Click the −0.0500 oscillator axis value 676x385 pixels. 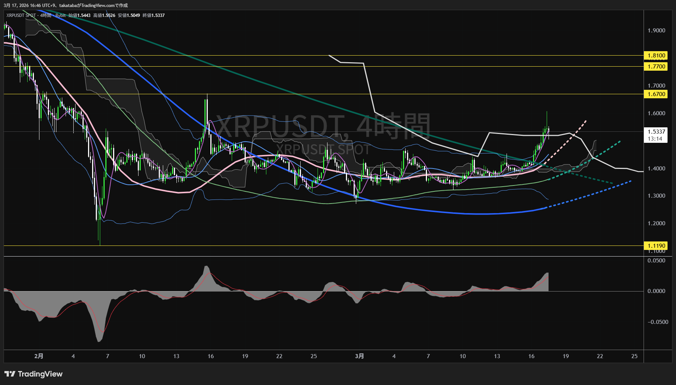[658, 322]
